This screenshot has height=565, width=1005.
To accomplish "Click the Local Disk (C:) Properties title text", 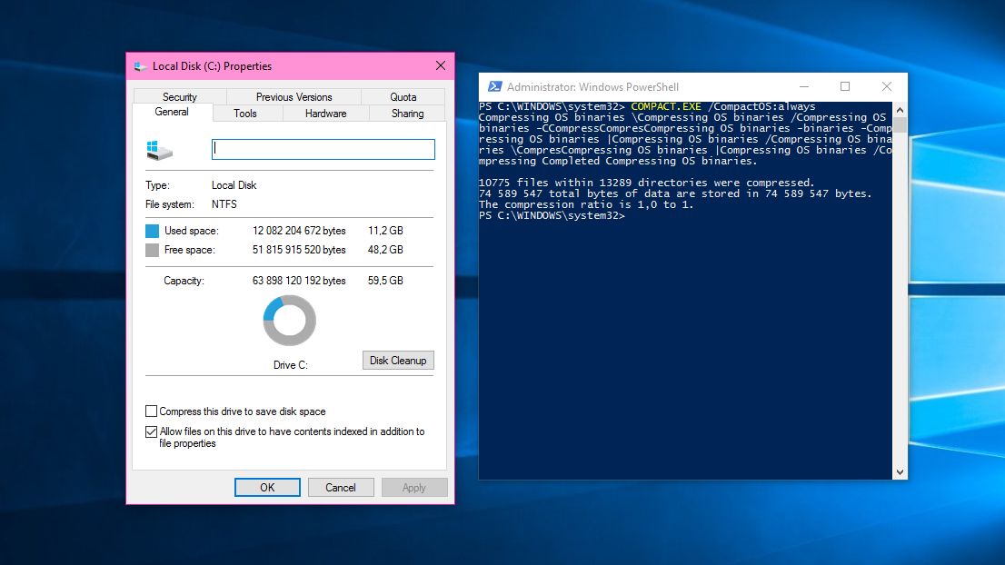I will (212, 66).
